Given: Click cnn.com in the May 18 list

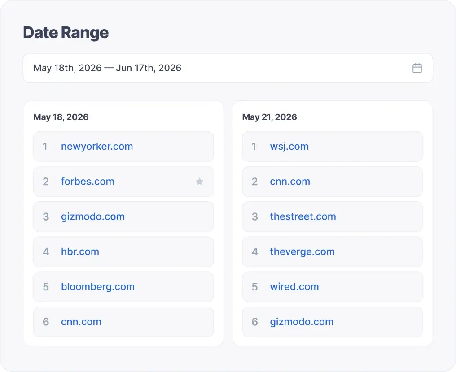Looking at the screenshot, I should [81, 321].
